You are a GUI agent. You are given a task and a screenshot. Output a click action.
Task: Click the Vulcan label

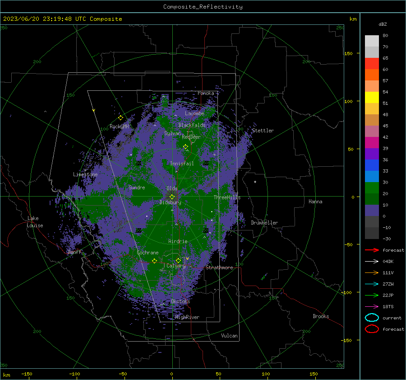click(229, 335)
